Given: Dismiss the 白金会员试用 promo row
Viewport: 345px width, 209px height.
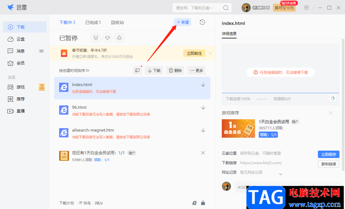Looking at the screenshot, I should 203,153.
